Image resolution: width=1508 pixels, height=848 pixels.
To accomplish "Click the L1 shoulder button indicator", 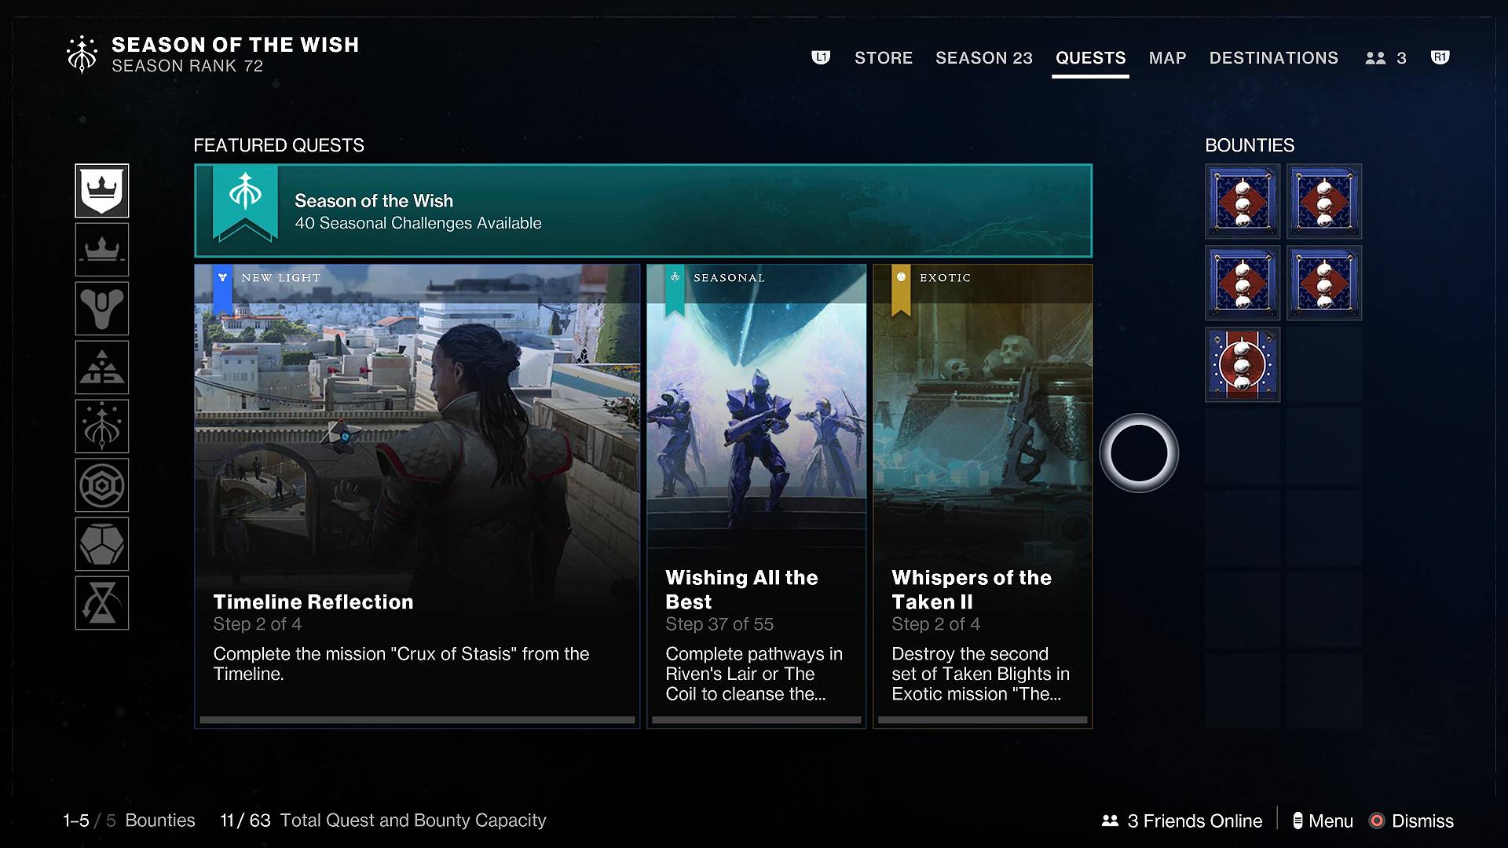I will (821, 57).
